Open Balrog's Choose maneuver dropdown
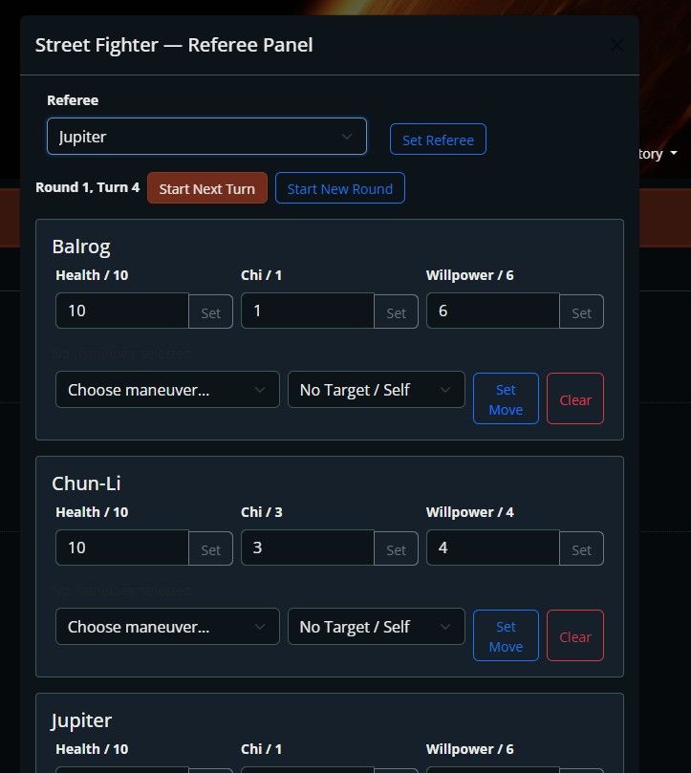 (167, 390)
